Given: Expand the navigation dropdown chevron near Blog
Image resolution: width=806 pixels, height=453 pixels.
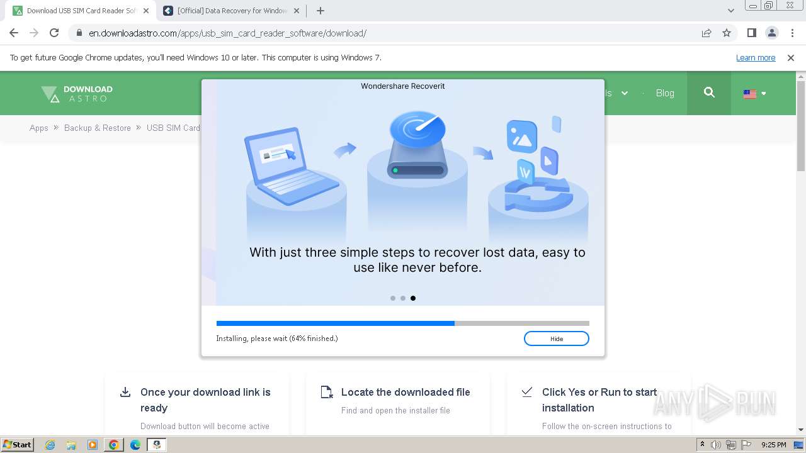Looking at the screenshot, I should click(625, 93).
